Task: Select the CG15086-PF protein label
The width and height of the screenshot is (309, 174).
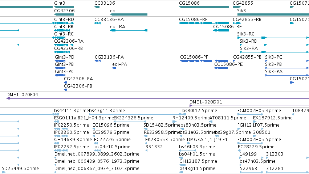Action: [194, 57]
